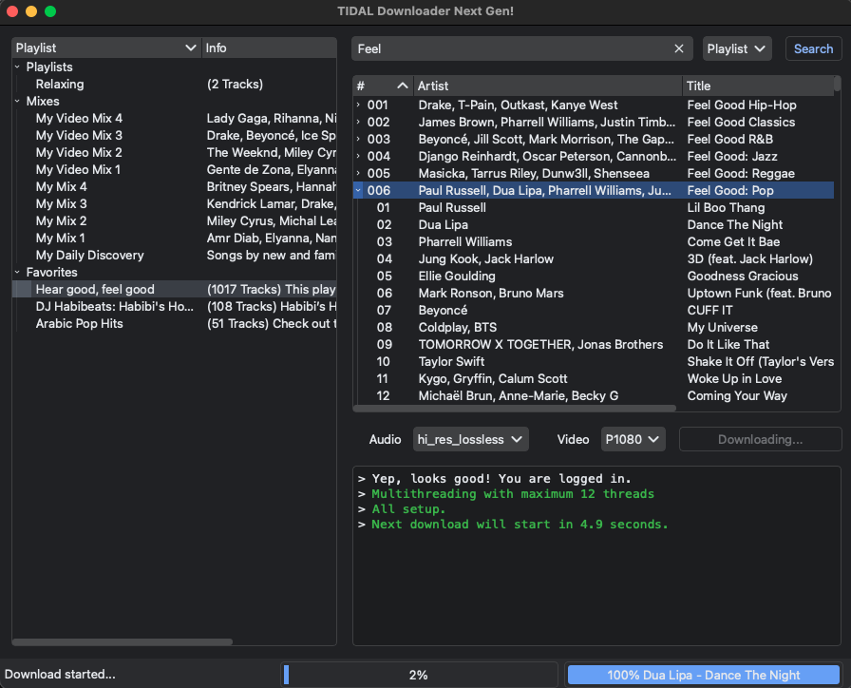
Task: Click the Search button
Action: click(x=813, y=48)
